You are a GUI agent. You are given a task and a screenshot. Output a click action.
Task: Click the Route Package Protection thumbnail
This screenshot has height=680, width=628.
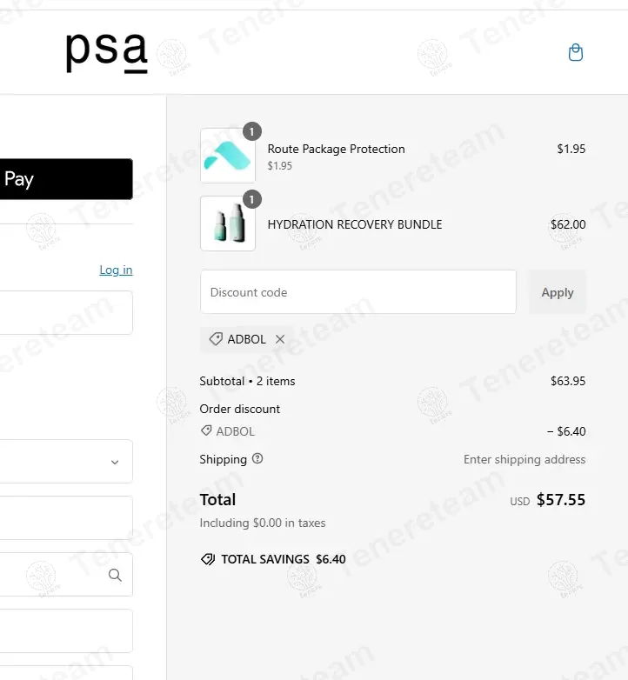coord(227,156)
